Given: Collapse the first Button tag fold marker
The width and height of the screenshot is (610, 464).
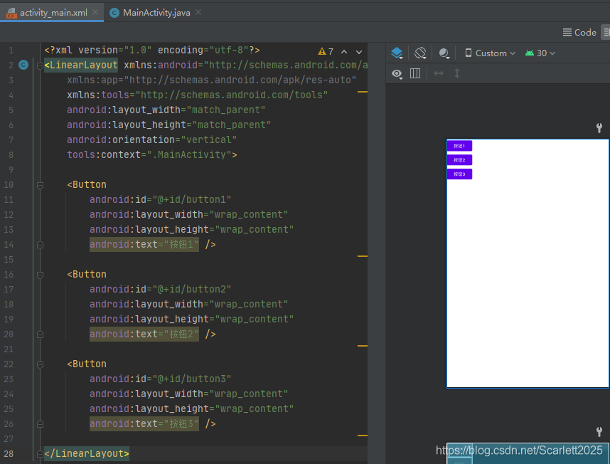Looking at the screenshot, I should 40,185.
